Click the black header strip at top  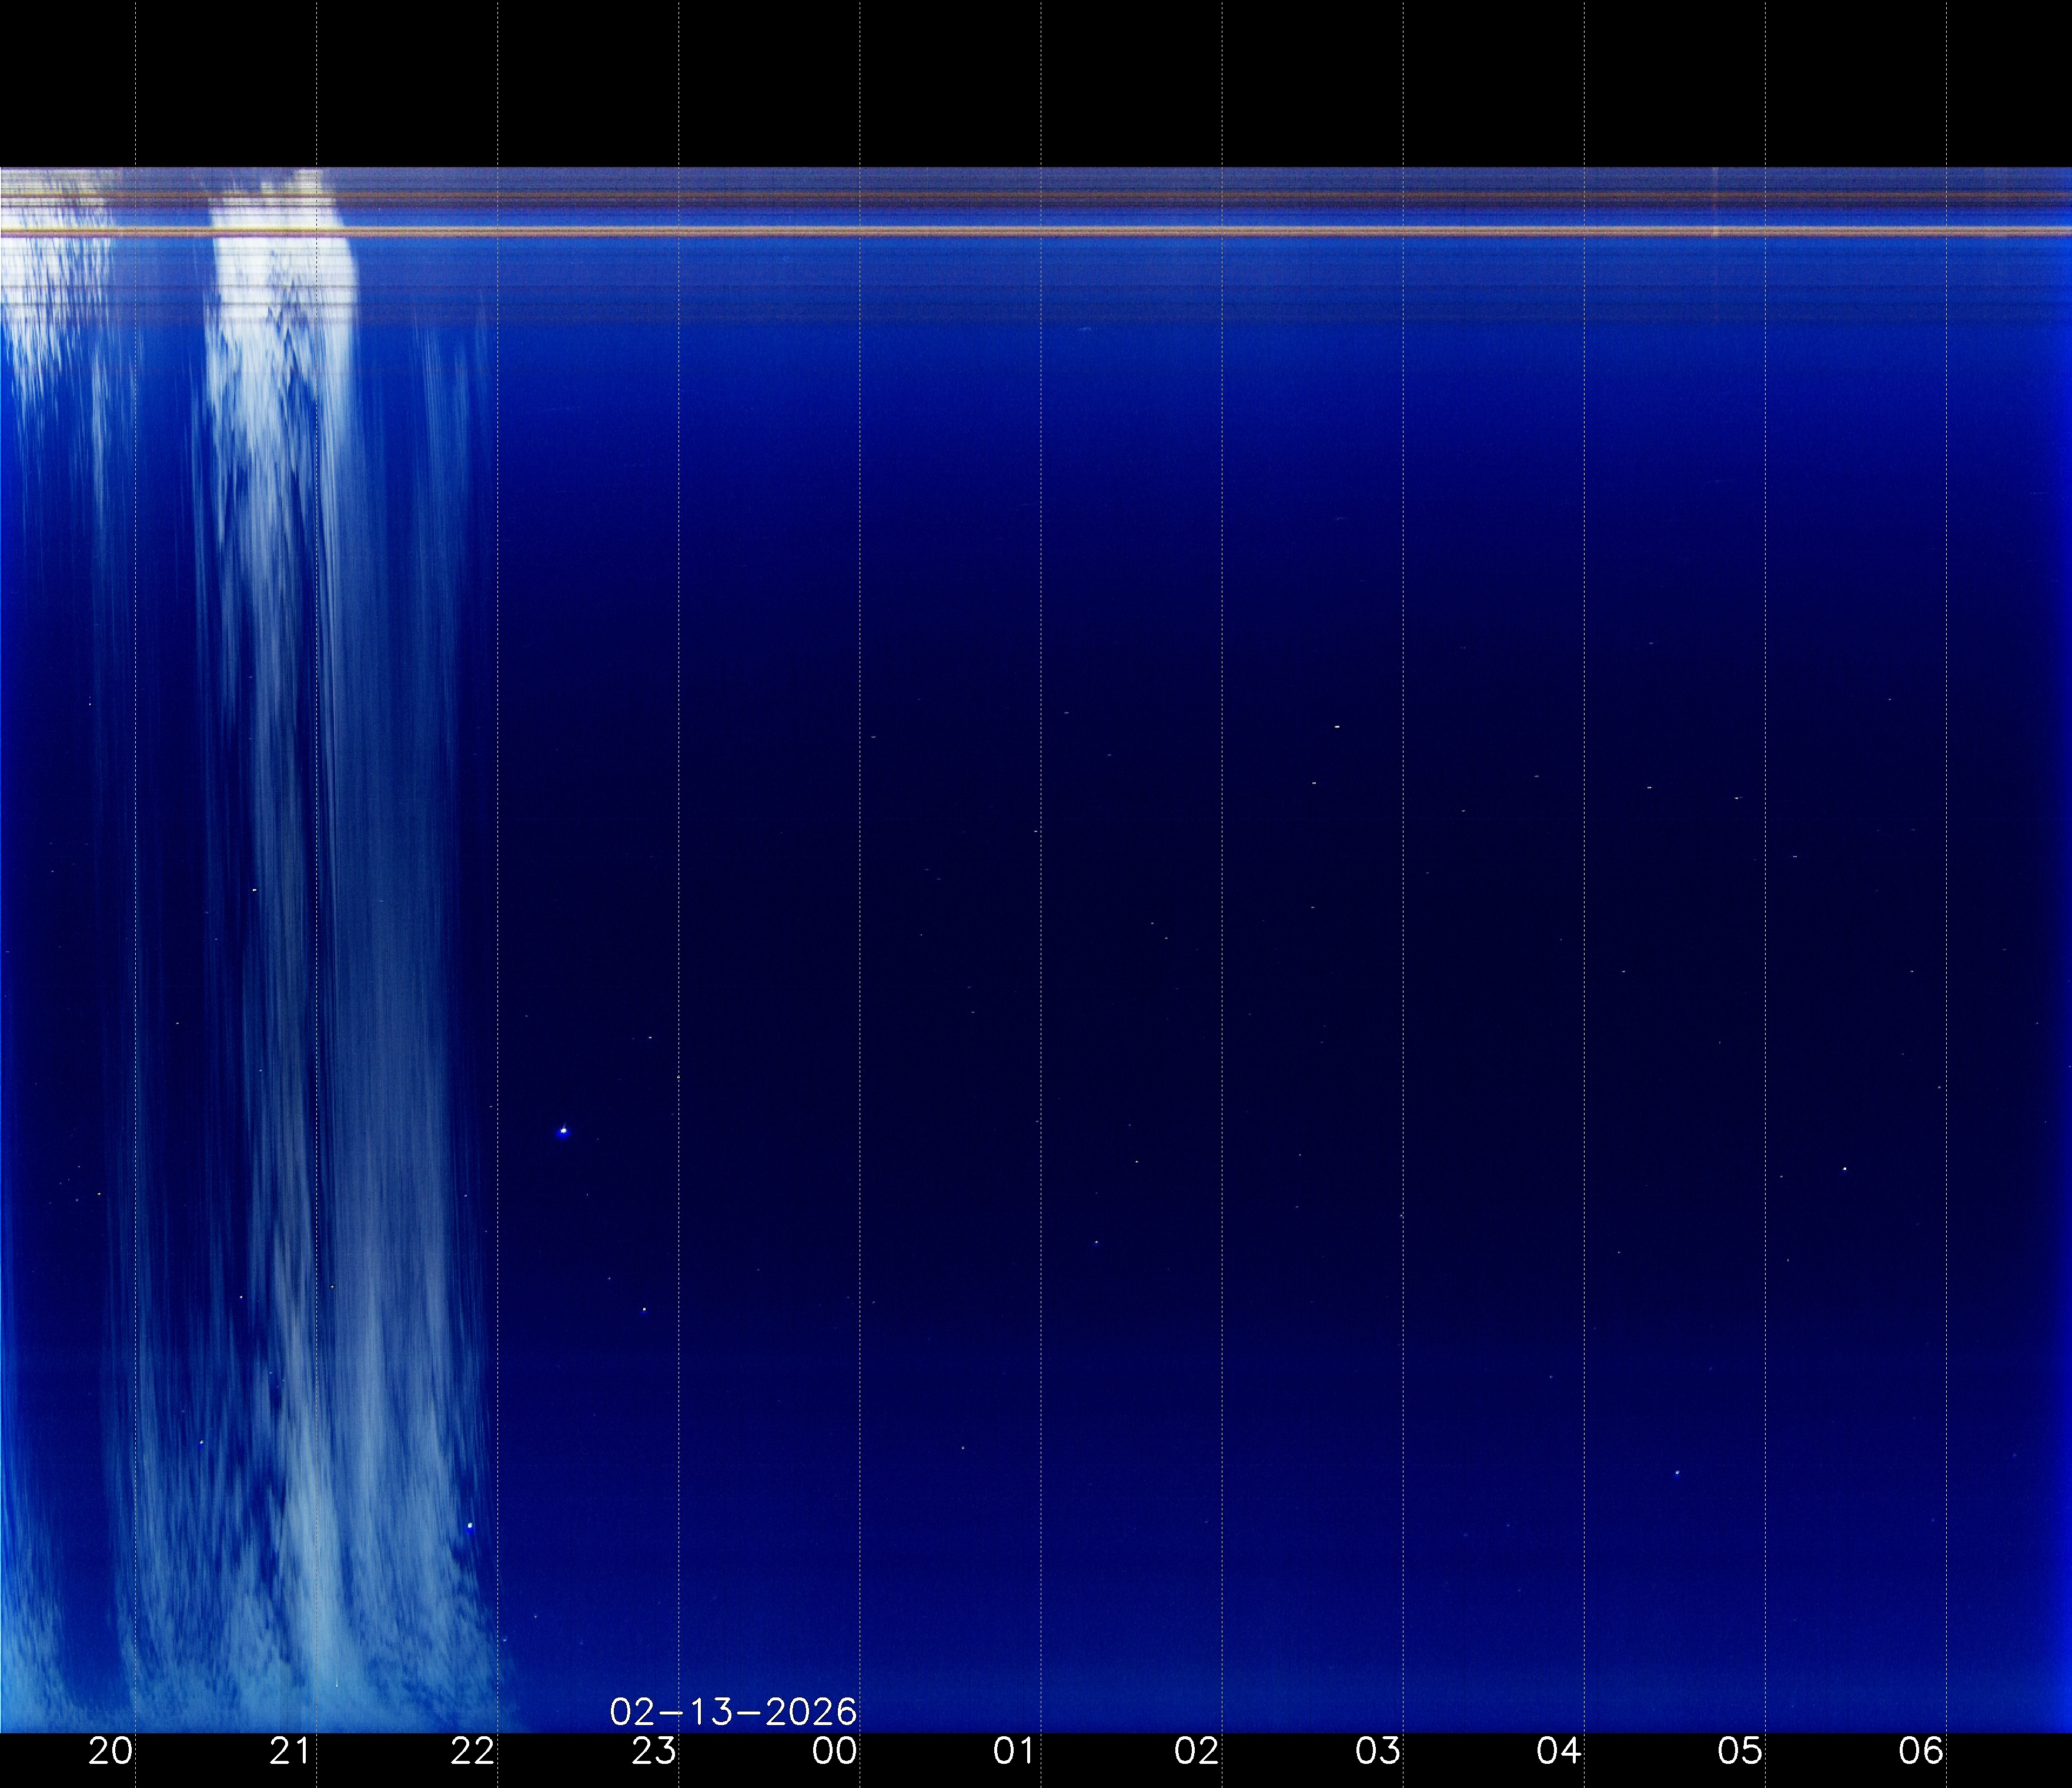point(1036,80)
